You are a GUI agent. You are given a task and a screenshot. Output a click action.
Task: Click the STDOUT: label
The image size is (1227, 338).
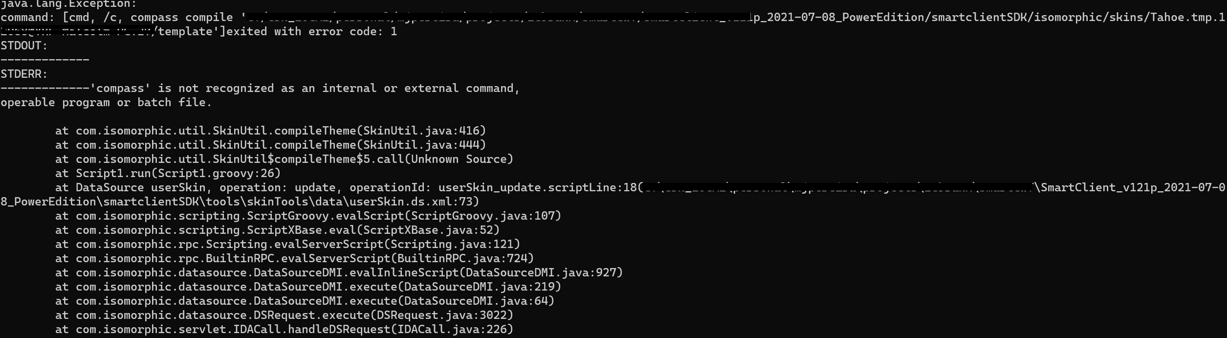(x=24, y=46)
